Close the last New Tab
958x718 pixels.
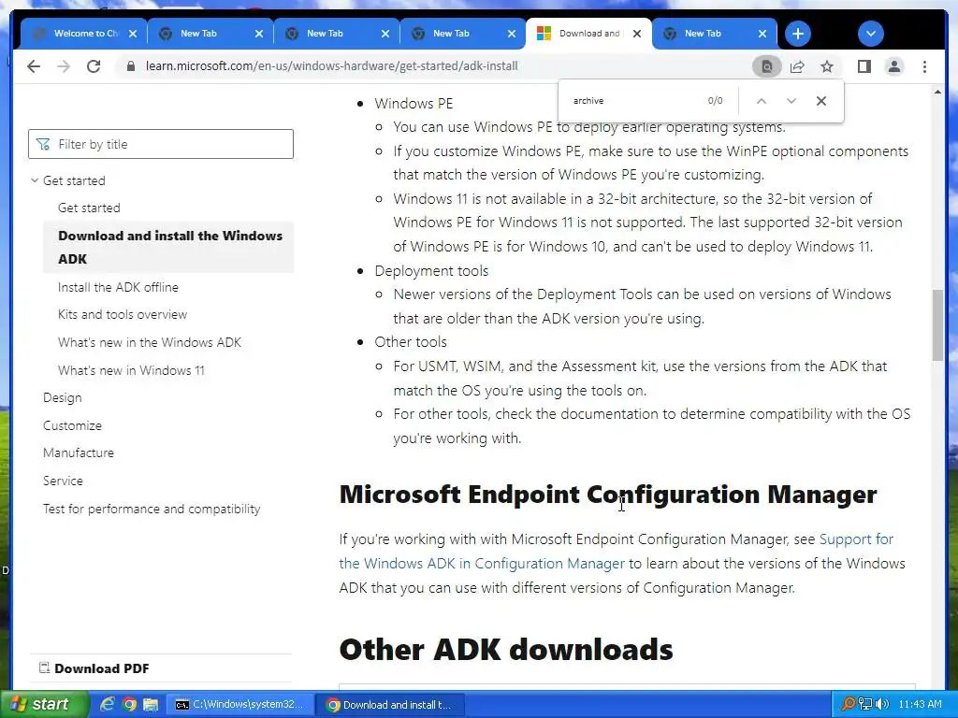pos(762,34)
